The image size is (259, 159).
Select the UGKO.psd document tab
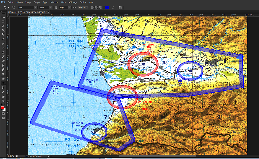pos(27,12)
